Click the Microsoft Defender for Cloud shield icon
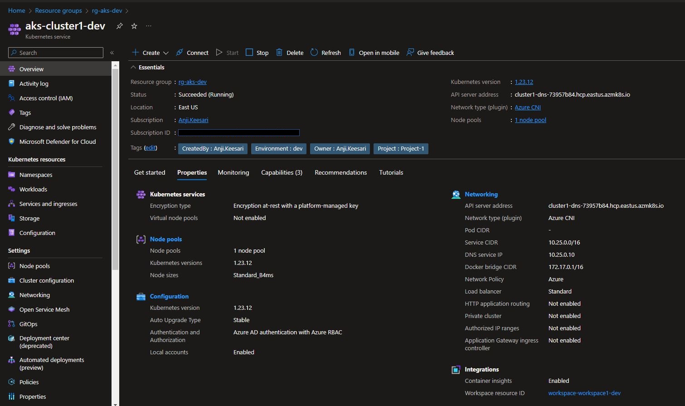Image resolution: width=685 pixels, height=406 pixels. [x=12, y=142]
